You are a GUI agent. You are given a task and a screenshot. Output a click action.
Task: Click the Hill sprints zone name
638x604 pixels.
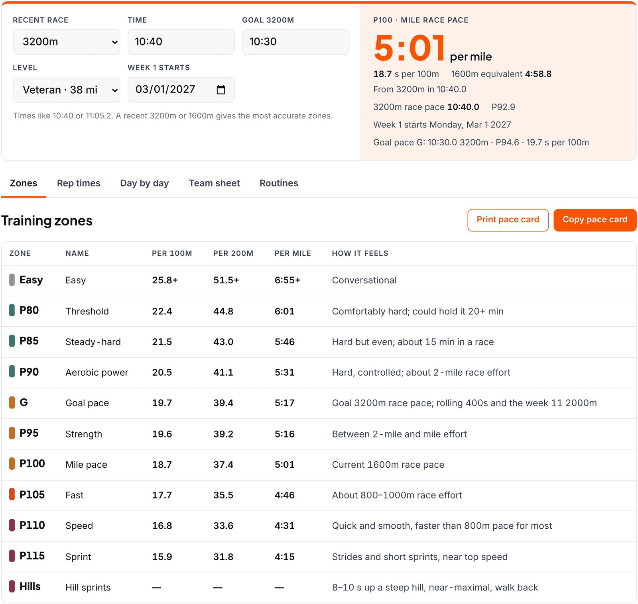88,587
